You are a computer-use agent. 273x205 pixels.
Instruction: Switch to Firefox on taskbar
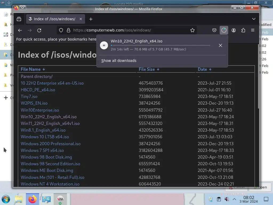33,199
